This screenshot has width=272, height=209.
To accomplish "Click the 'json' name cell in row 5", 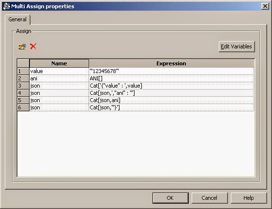I will coord(59,100).
